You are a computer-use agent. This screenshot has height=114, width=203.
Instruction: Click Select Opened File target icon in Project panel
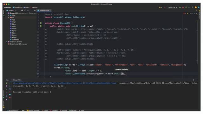click(x=22, y=10)
